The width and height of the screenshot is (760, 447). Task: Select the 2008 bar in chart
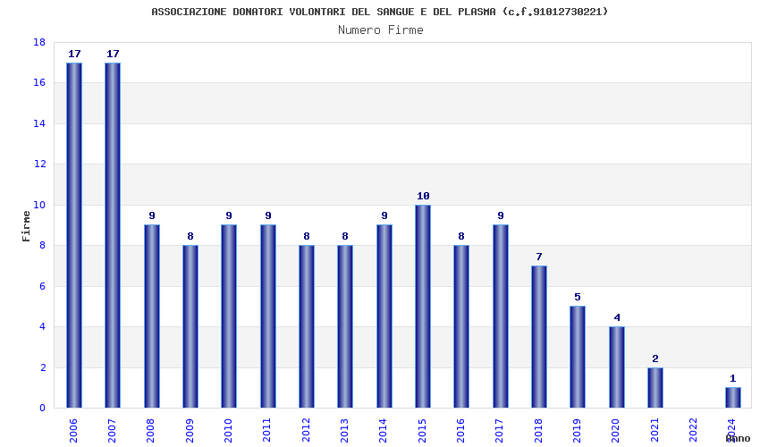(152, 316)
